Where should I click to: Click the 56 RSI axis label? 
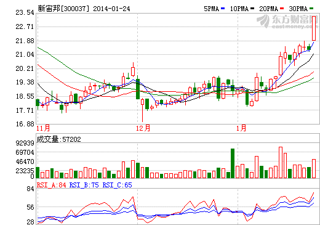30,207
